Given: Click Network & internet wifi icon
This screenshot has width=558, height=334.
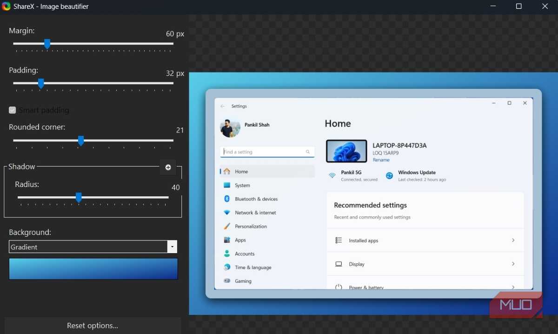Looking at the screenshot, I should 227,213.
